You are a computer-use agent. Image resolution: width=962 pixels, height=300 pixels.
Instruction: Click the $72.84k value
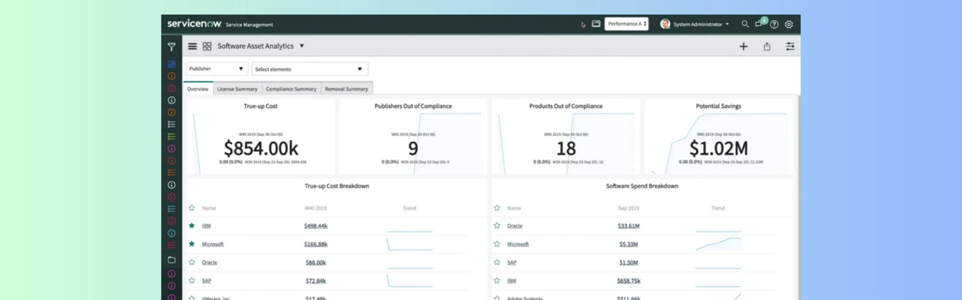316,281
